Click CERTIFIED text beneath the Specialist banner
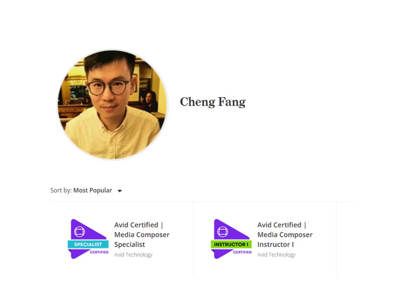The height and width of the screenshot is (298, 397). [99, 252]
